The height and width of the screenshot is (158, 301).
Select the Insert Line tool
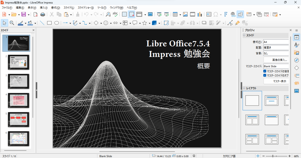[x=42, y=23]
